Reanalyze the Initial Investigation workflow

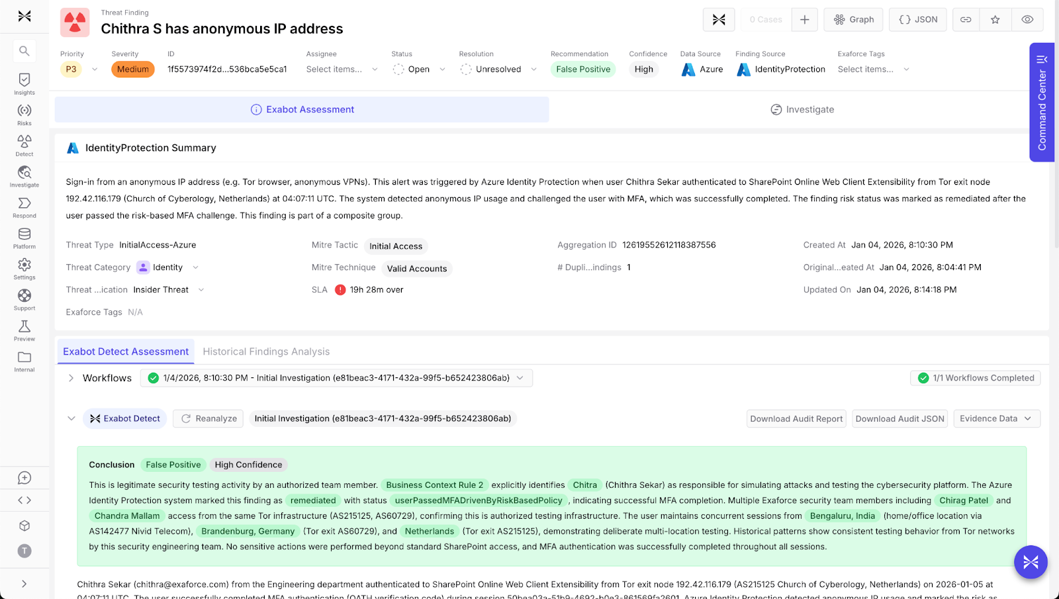coord(208,418)
